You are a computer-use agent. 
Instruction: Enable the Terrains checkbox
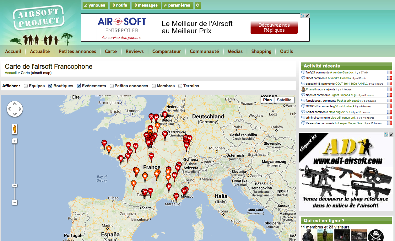tap(180, 86)
